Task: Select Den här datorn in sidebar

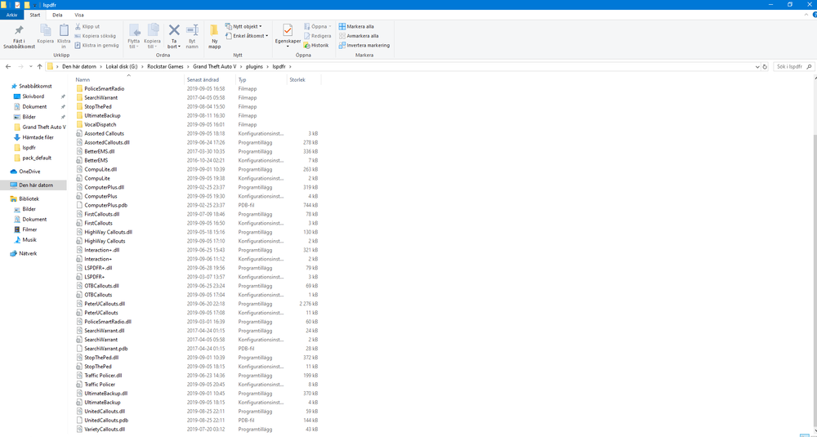Action: tap(33, 185)
